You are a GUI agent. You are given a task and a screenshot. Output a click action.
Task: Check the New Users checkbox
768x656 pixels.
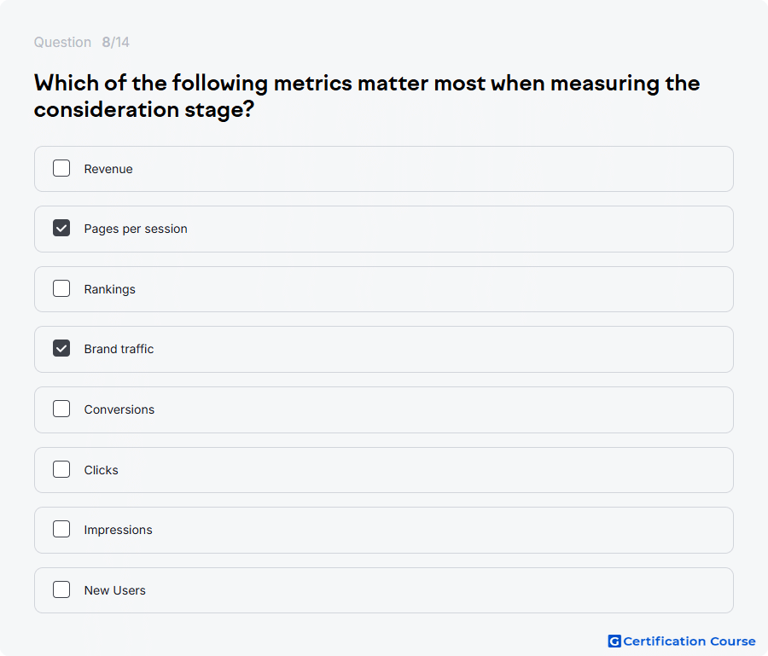[x=61, y=590]
